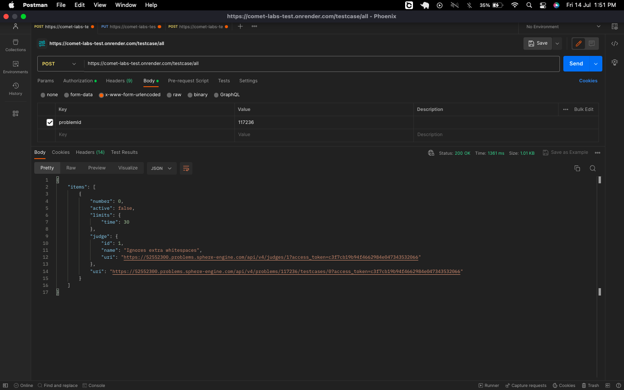Select the GraphQL body type radio
The height and width of the screenshot is (390, 624).
[216, 95]
